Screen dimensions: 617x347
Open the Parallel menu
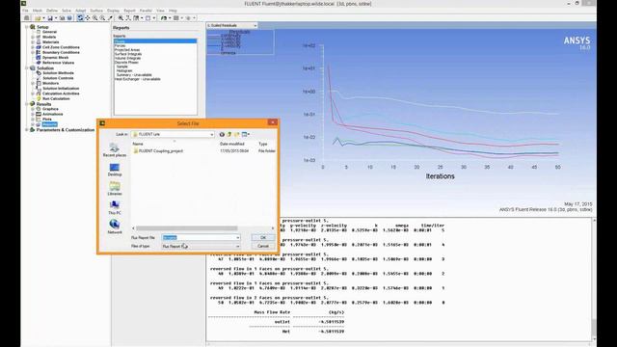tap(146, 11)
